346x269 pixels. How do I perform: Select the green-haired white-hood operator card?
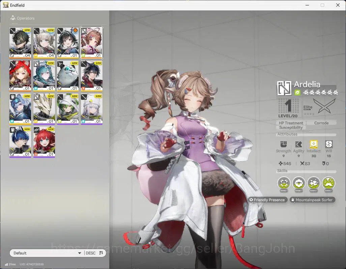pos(68,109)
